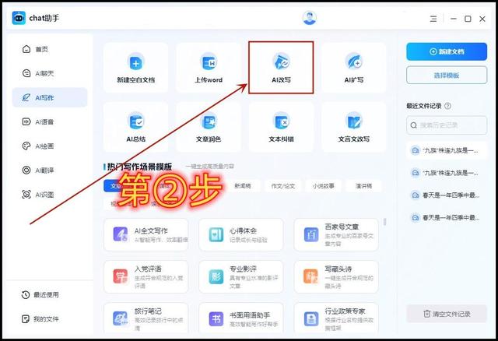Image resolution: width=498 pixels, height=341 pixels.
Task: Click the help icon beside 最近文件记录
Action: [x=448, y=106]
